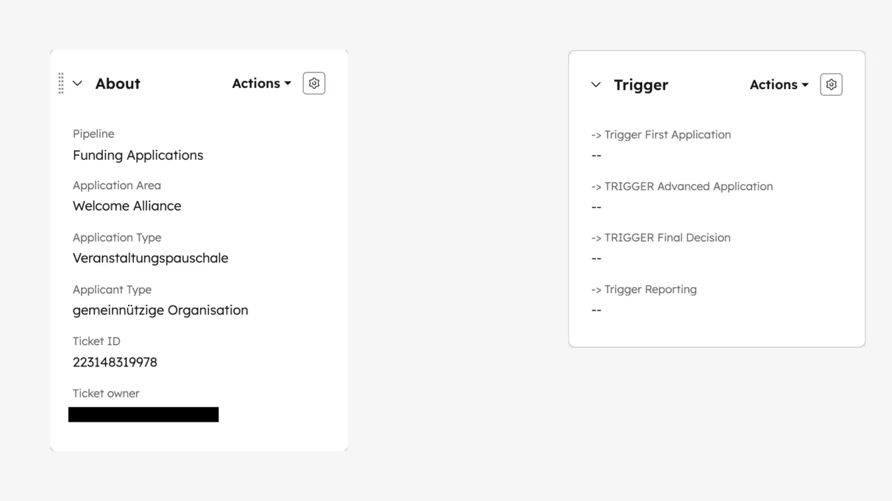This screenshot has height=501, width=892.
Task: Select the Ticket ID value 223148319978
Action: 115,362
